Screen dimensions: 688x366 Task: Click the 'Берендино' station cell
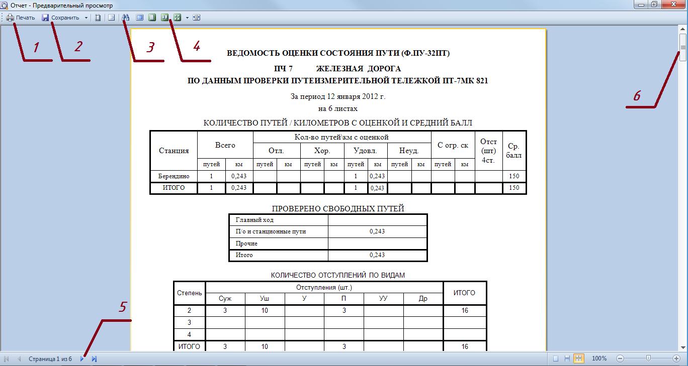coord(174,176)
